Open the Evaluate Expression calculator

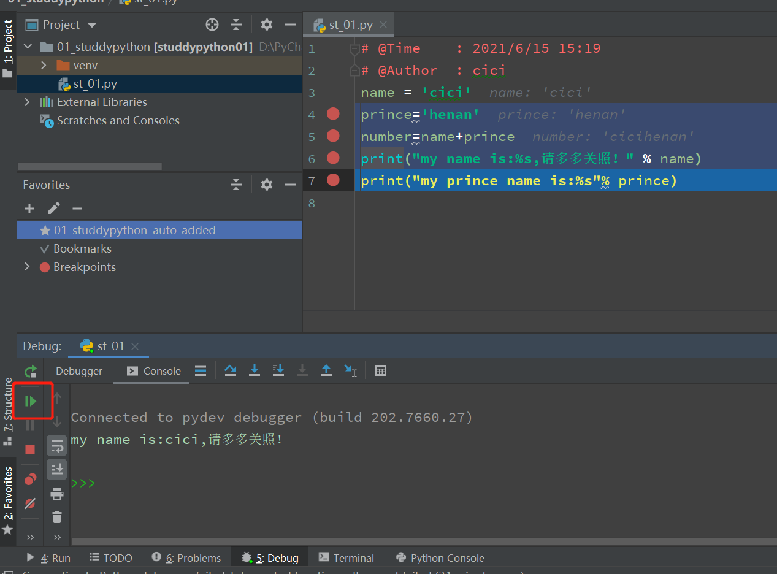tap(381, 370)
